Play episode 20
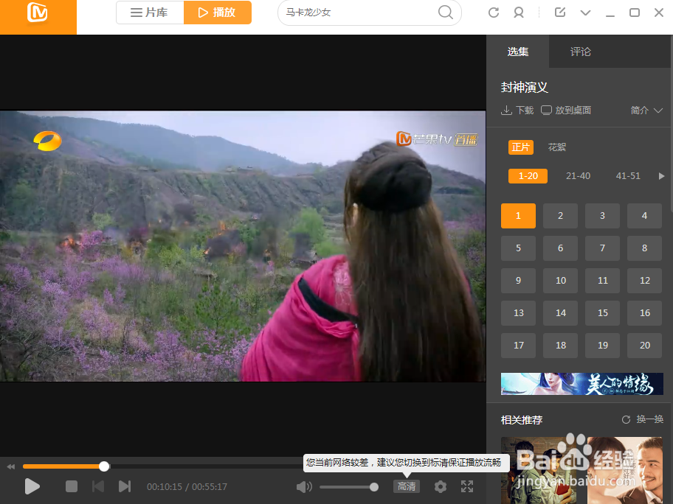Screen dimensions: 673x504 point(644,346)
